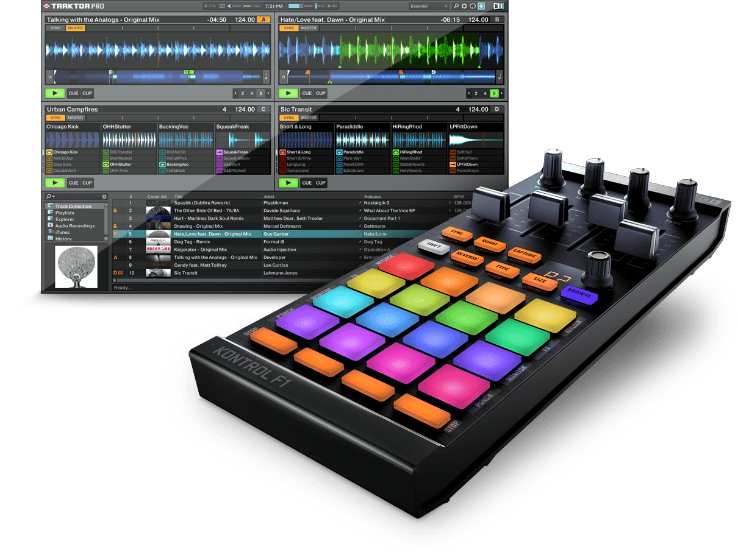Click CUP on Deck A
This screenshot has width=738, height=552.
pos(87,93)
